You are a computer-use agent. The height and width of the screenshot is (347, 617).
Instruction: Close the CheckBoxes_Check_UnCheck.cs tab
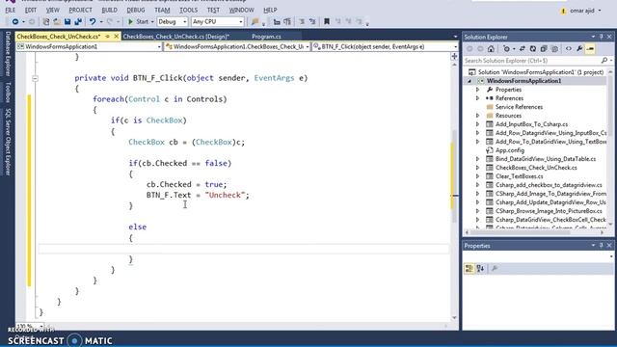click(x=116, y=37)
